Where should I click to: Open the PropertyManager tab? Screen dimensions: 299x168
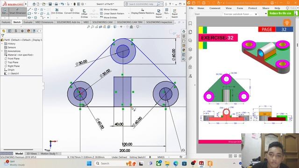pyautogui.click(x=10, y=31)
